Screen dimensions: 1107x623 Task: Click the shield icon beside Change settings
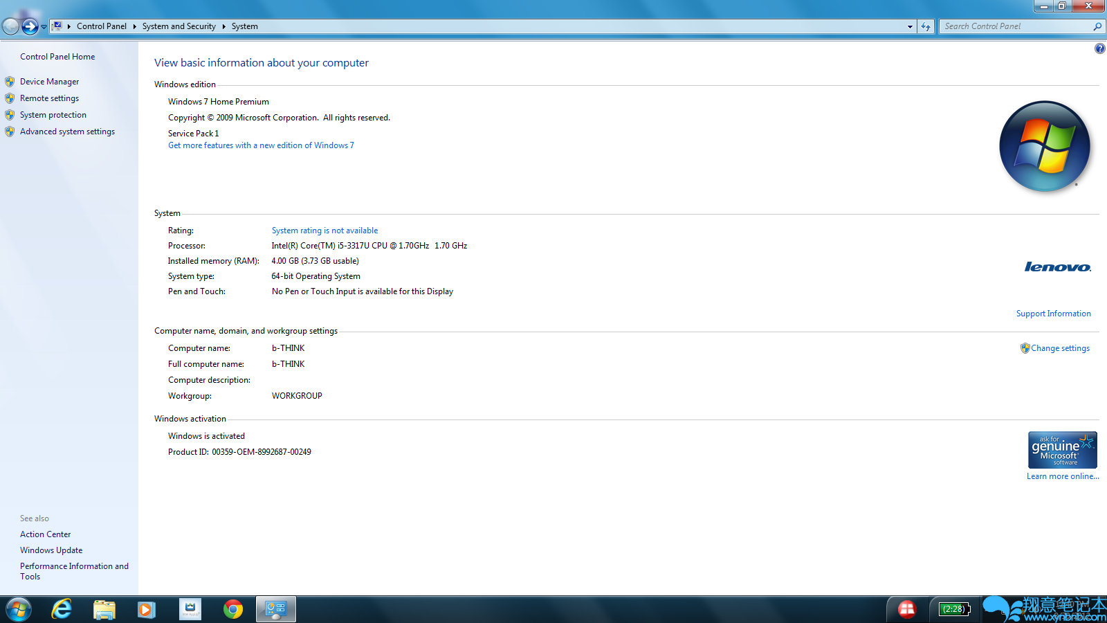point(1025,348)
